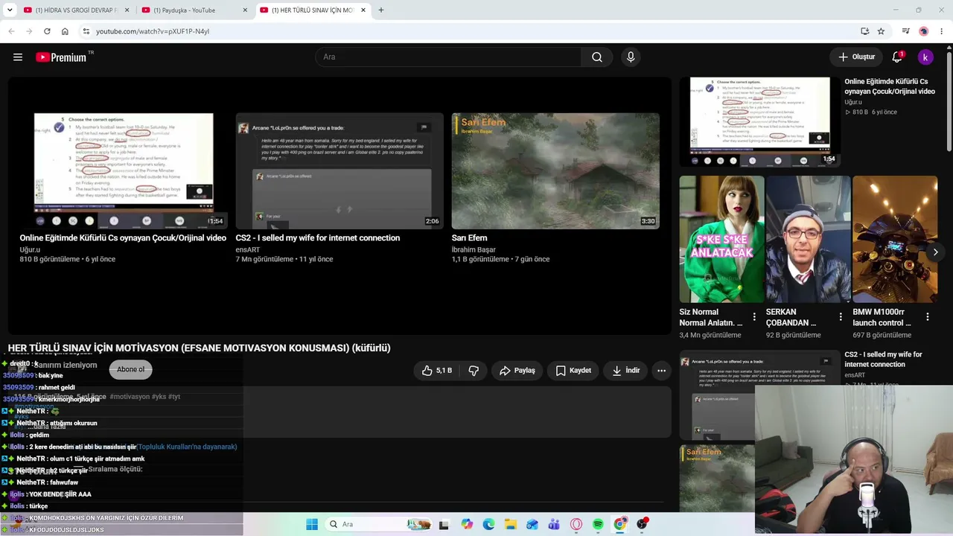Switch to HİDRA VS GROGİ DEVRAP tab

[x=76, y=10]
